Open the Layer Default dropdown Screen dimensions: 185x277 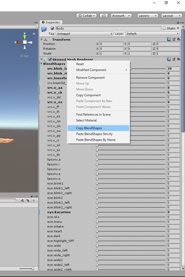[x=152, y=34]
